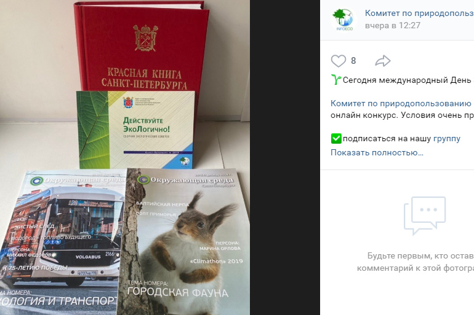Click the dark area beside the photo

285,157
